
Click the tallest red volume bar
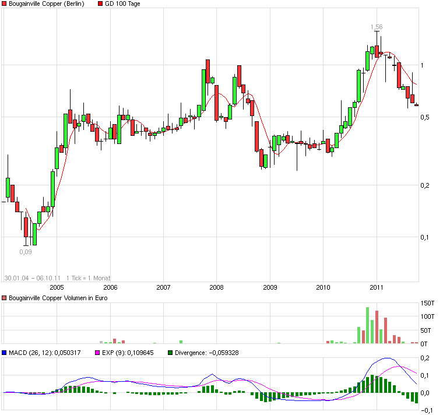click(x=377, y=327)
